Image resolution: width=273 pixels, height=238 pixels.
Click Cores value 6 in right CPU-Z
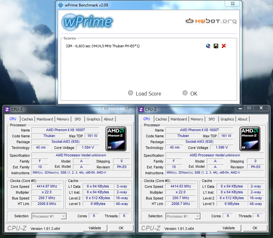click(x=228, y=216)
